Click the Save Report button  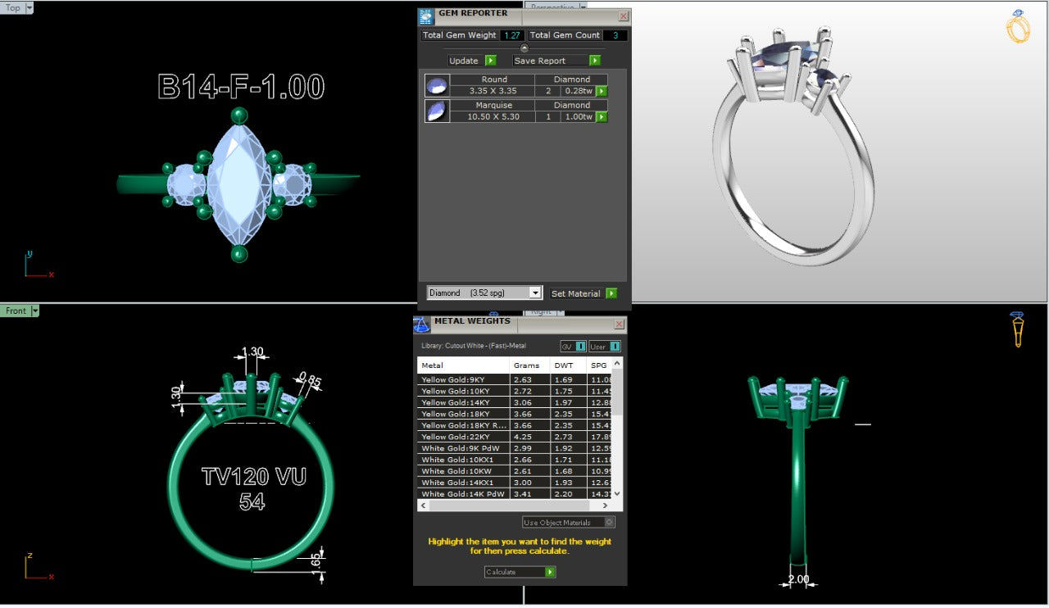[x=556, y=61]
